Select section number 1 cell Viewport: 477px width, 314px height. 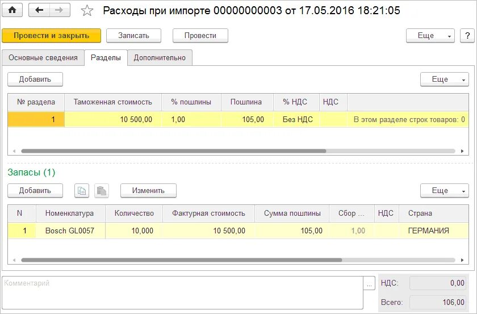pos(36,120)
